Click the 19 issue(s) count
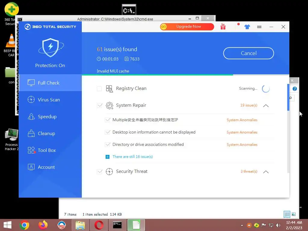308x231 pixels. pyautogui.click(x=249, y=105)
